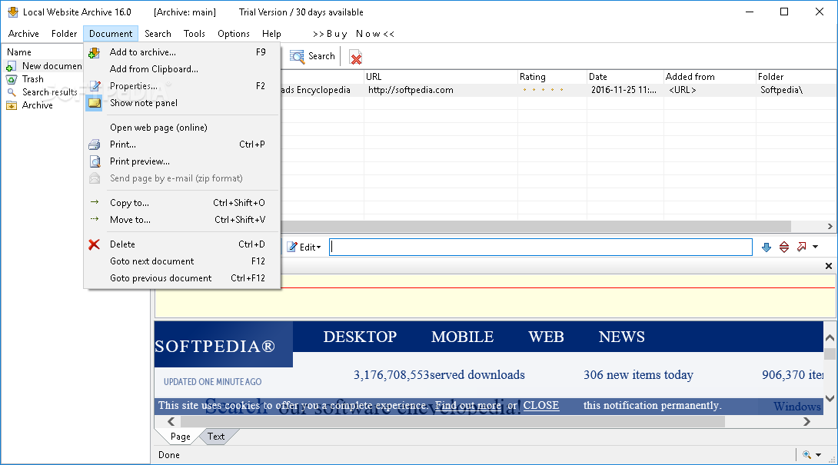This screenshot has height=465, width=838.
Task: Expand the dropdown arrow after red arrow
Action: point(816,247)
